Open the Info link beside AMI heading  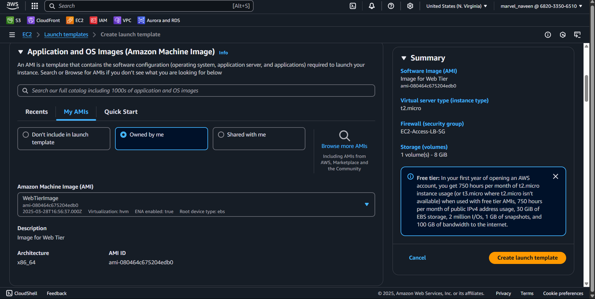223,53
